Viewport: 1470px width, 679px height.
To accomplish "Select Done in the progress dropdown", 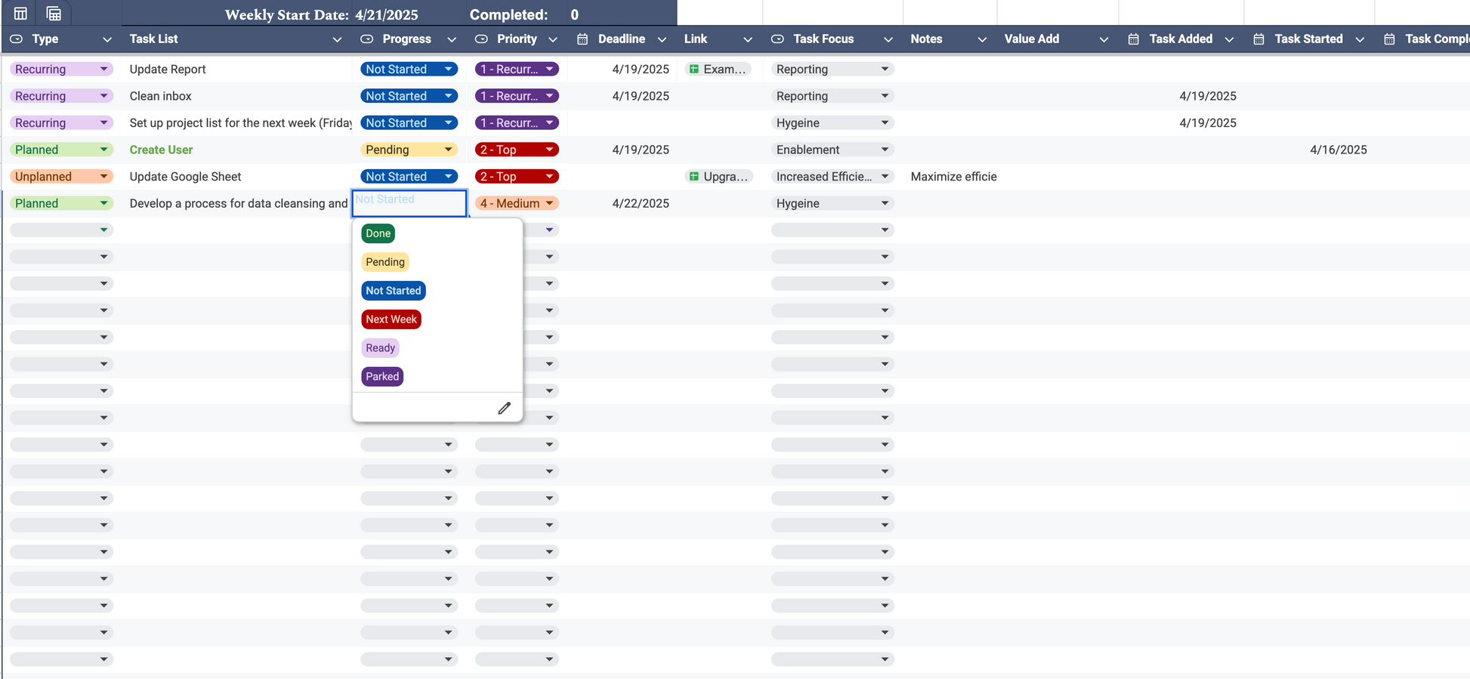I will point(378,233).
